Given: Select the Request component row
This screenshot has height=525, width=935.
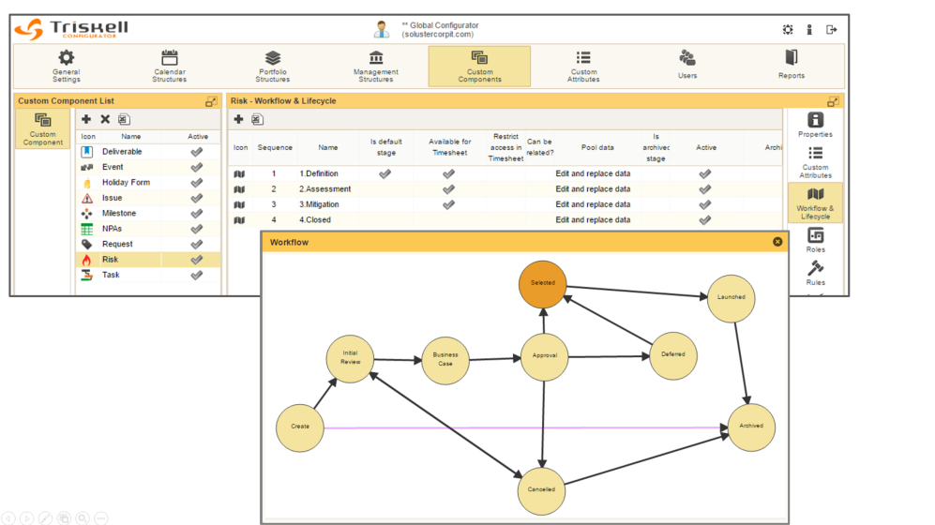Looking at the screenshot, I should (148, 245).
